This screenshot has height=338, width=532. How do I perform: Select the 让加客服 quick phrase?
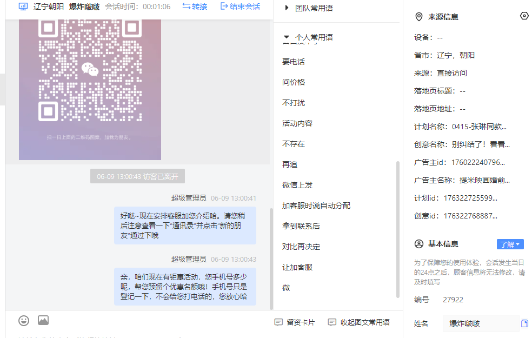(x=297, y=267)
